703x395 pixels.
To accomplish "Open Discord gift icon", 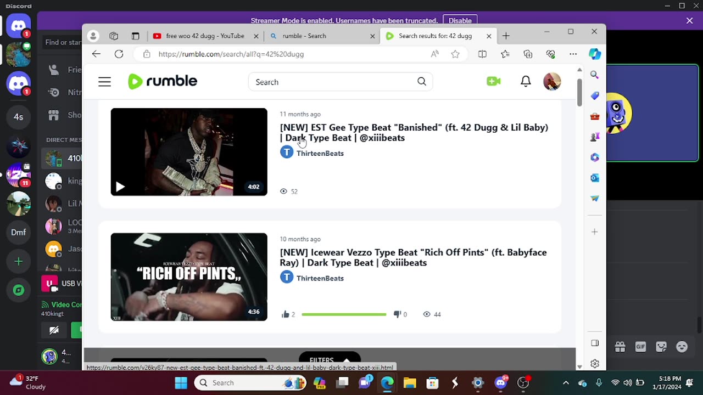I will click(x=620, y=347).
